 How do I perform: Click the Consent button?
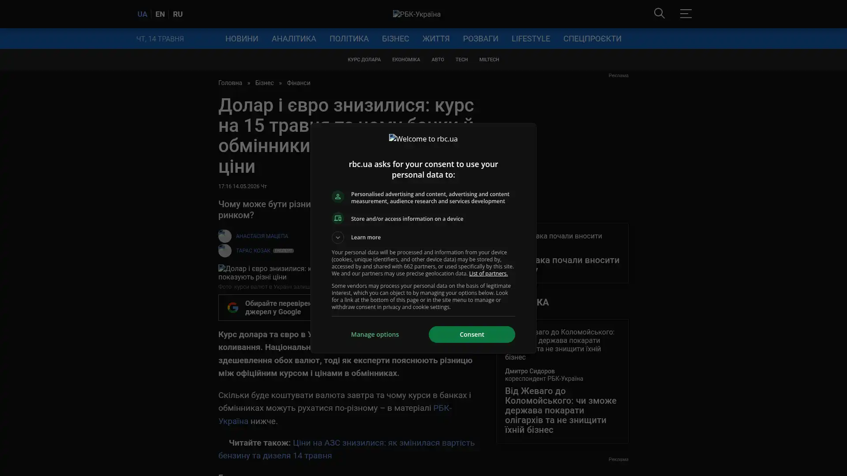(472, 335)
